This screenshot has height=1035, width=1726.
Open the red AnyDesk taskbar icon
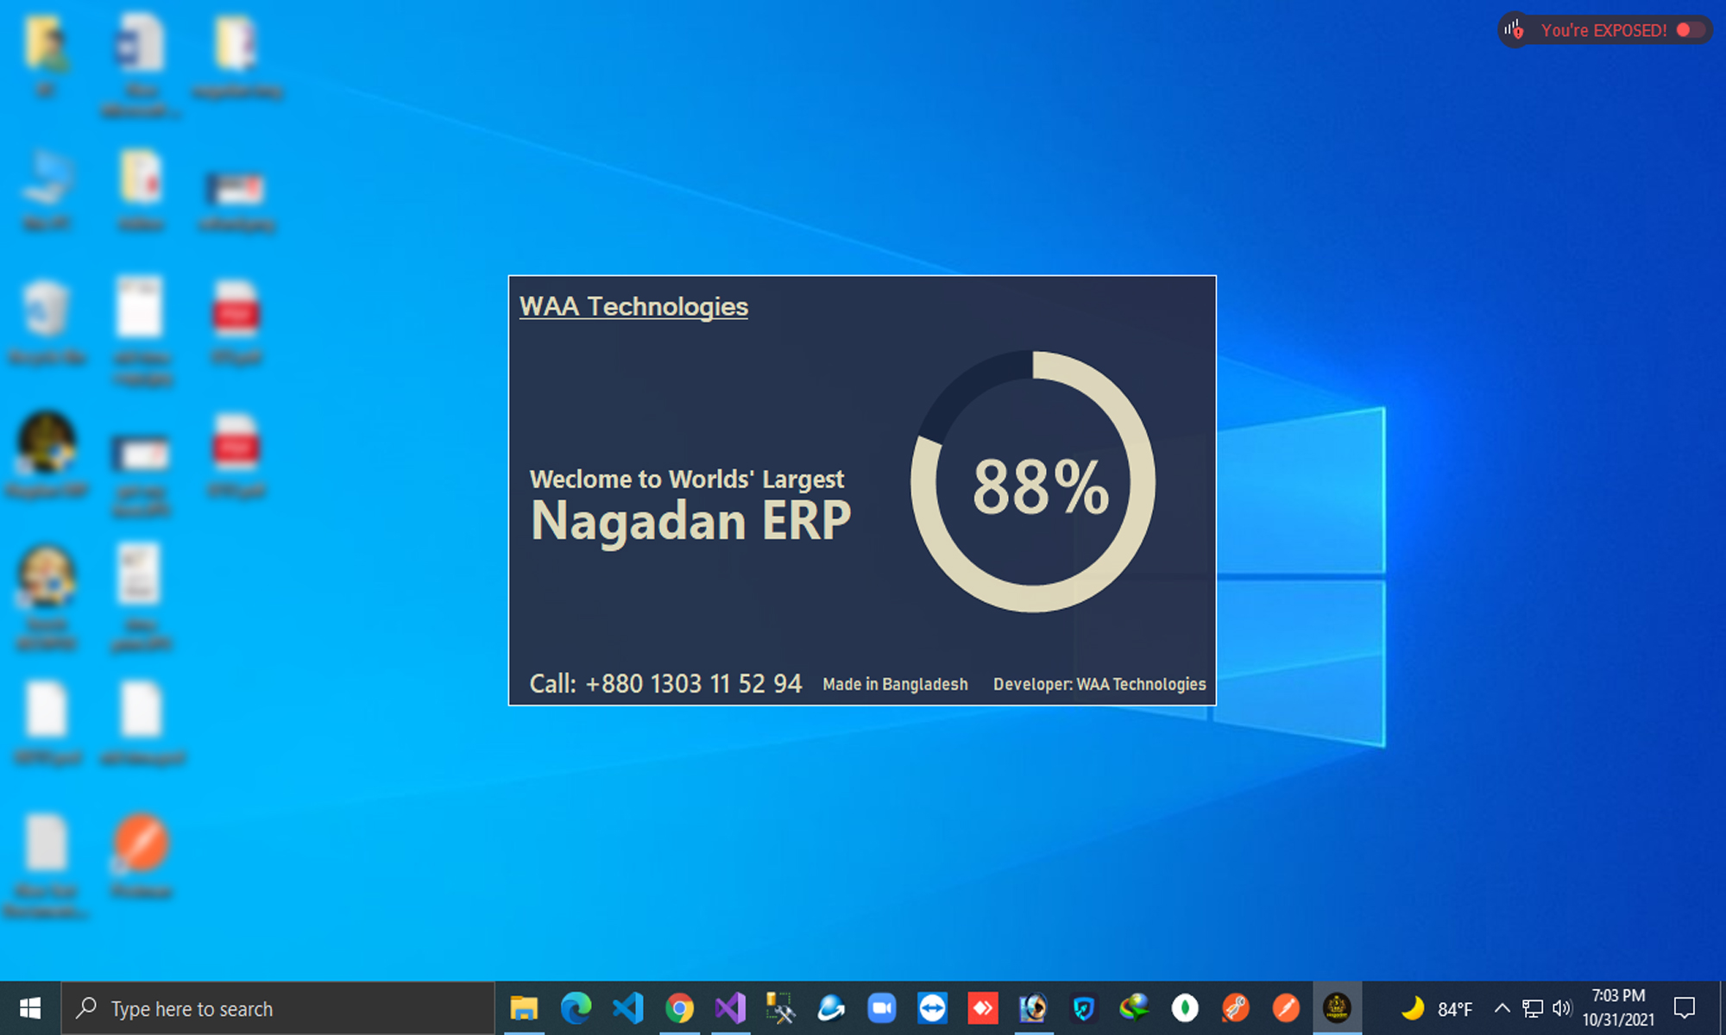point(983,1007)
